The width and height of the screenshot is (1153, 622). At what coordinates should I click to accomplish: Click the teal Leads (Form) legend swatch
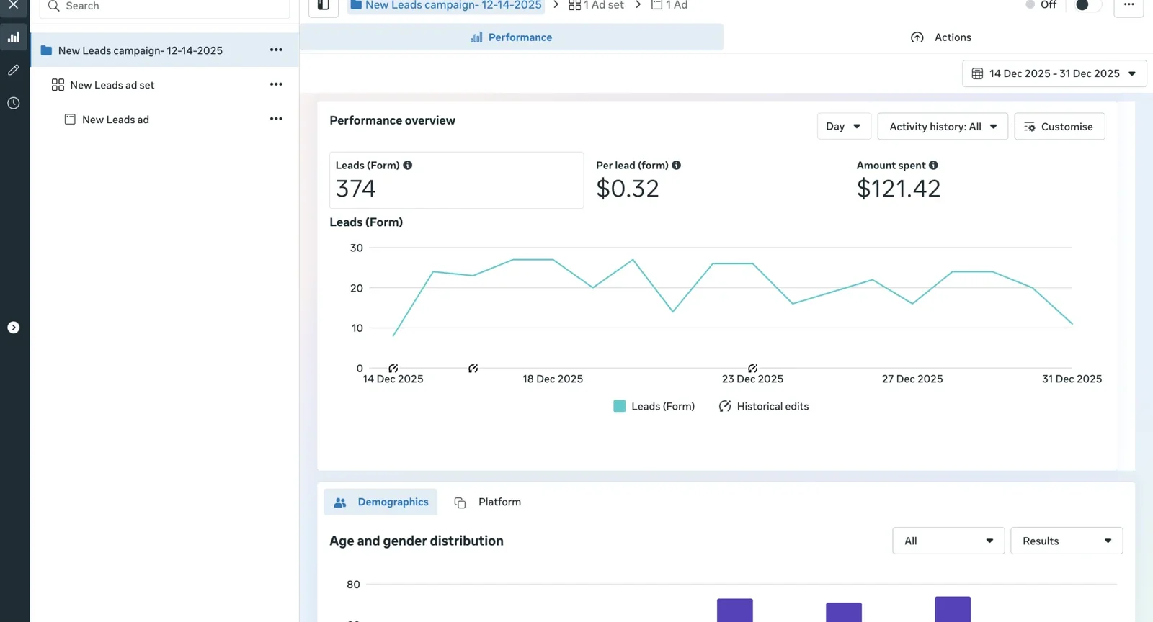click(x=619, y=407)
